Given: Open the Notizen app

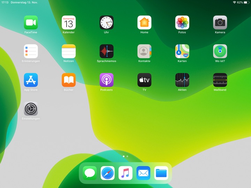Looking at the screenshot, I should 69,51.
